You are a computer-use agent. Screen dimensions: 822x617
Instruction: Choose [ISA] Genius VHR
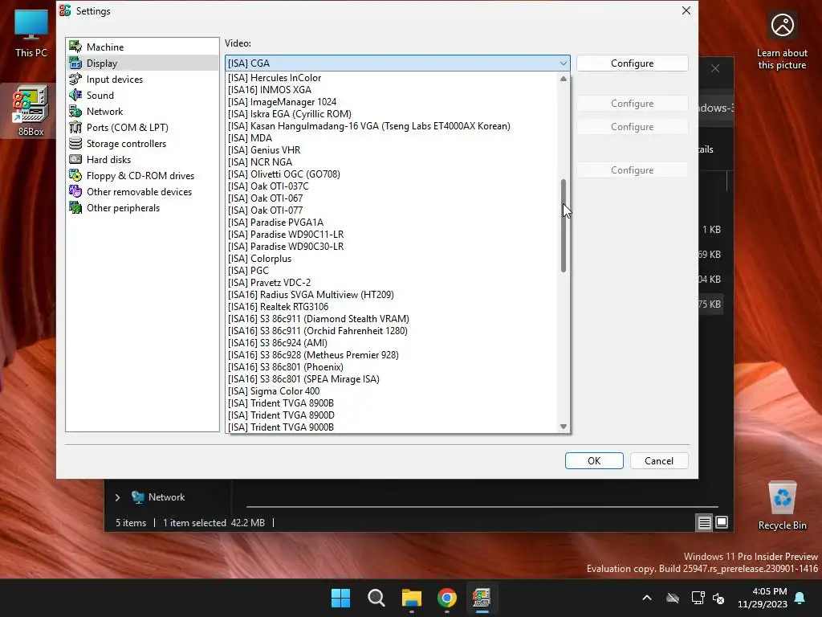pyautogui.click(x=392, y=150)
